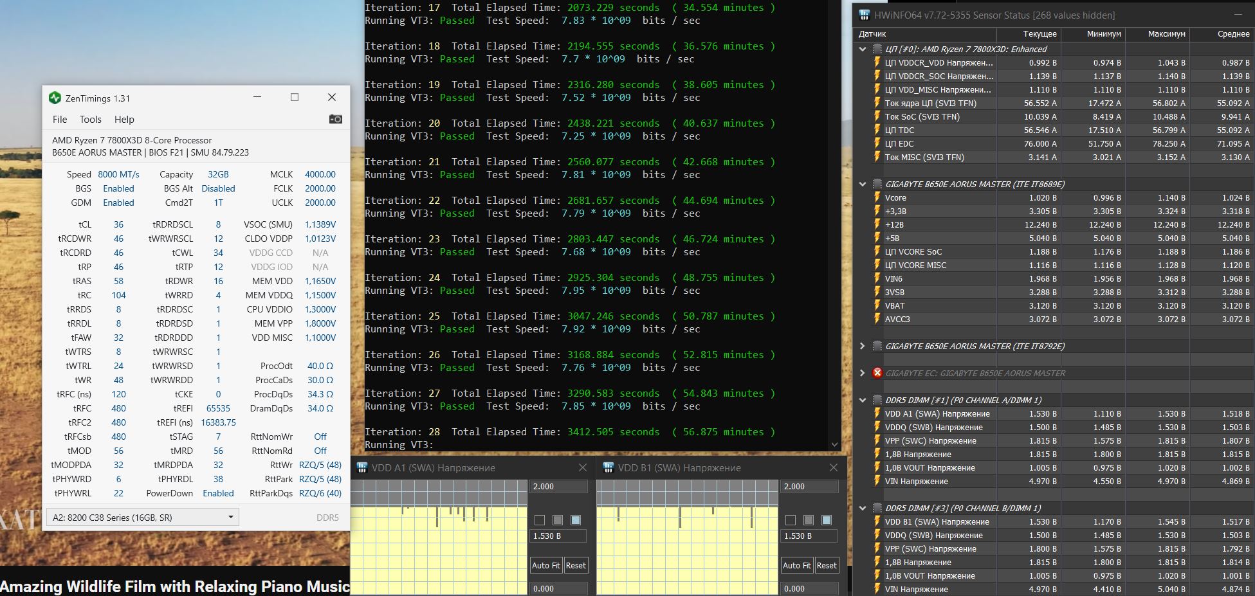Collapse the DDR5 DIMM [#3] sensor group

click(863, 508)
